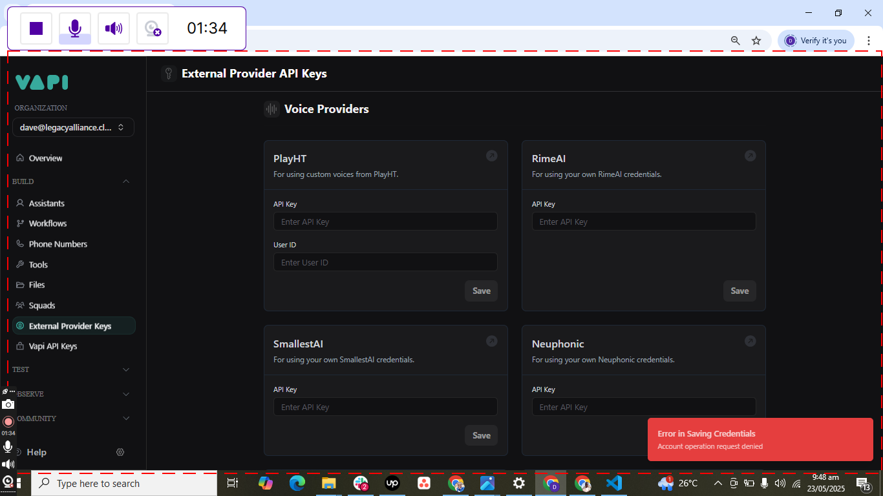Focus the PlayHT User ID field
Image resolution: width=883 pixels, height=496 pixels.
coord(385,262)
